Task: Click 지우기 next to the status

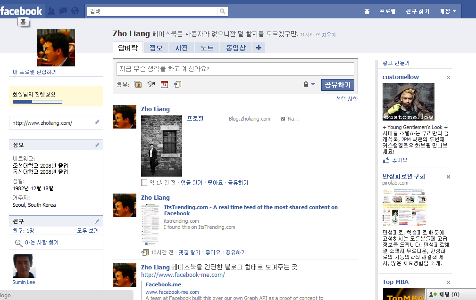Action: pyautogui.click(x=328, y=34)
